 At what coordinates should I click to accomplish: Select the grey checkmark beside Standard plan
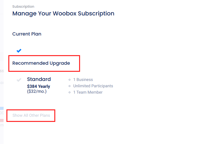[x=19, y=80]
